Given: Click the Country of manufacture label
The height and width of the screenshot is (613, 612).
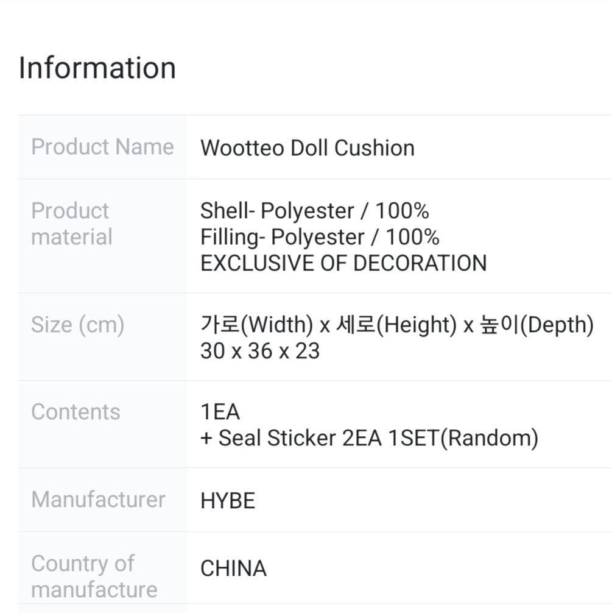Looking at the screenshot, I should (94, 576).
